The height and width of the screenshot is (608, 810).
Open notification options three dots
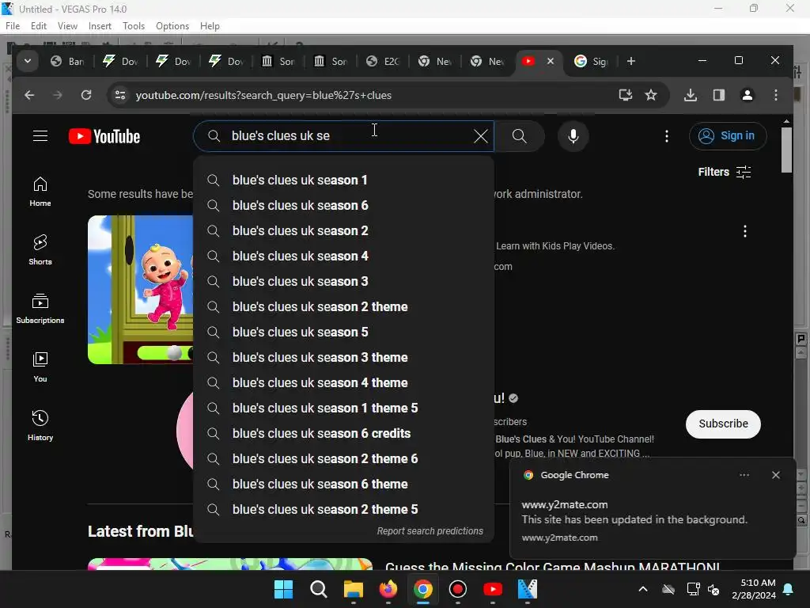click(x=744, y=475)
